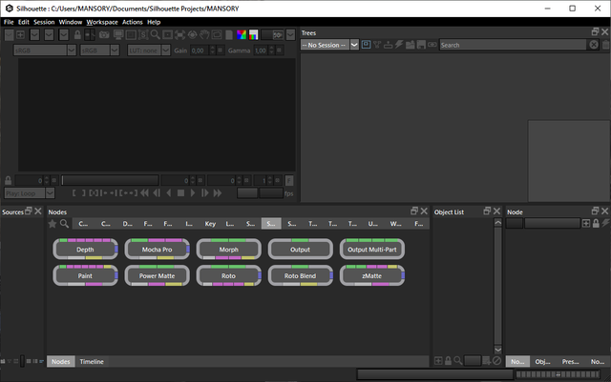Toggle the timeline lock icon beside frame field
The height and width of the screenshot is (382, 611).
[9, 180]
